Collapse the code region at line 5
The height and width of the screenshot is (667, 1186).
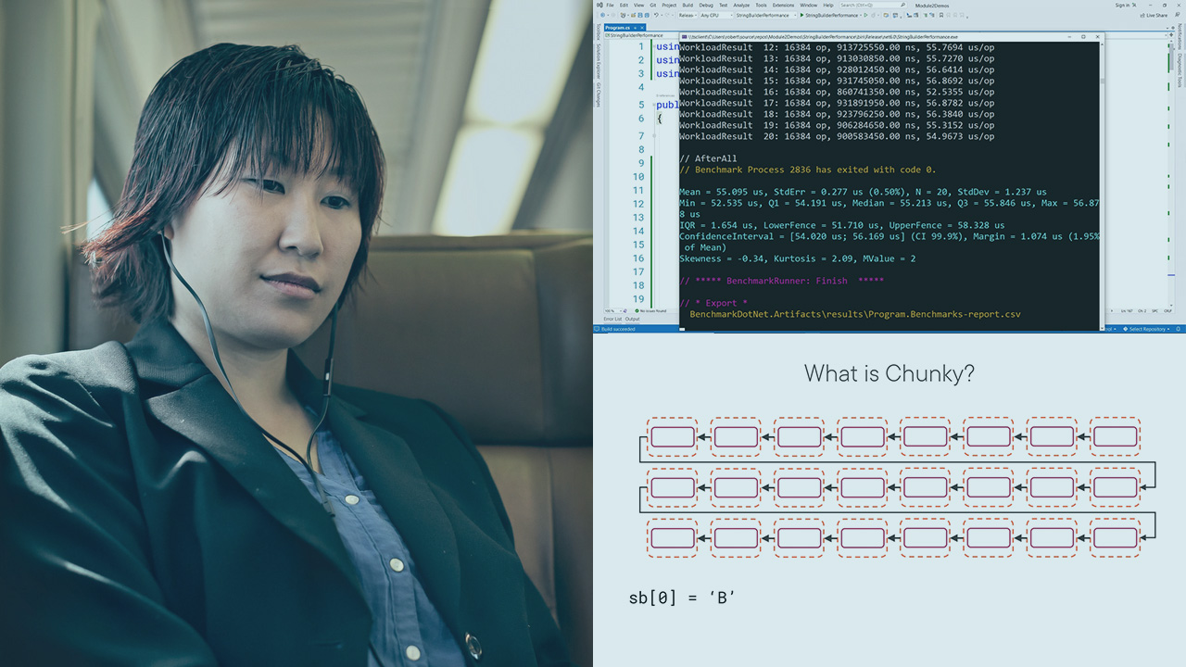coord(655,105)
